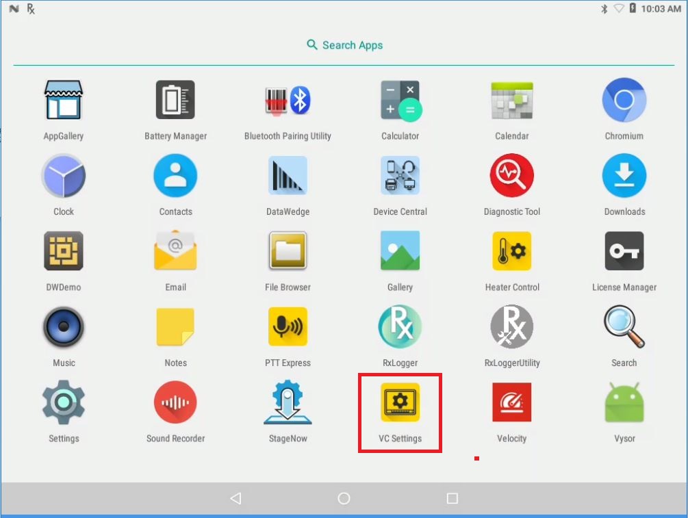Launch the Gallery app
This screenshot has width=688, height=518.
tap(400, 251)
